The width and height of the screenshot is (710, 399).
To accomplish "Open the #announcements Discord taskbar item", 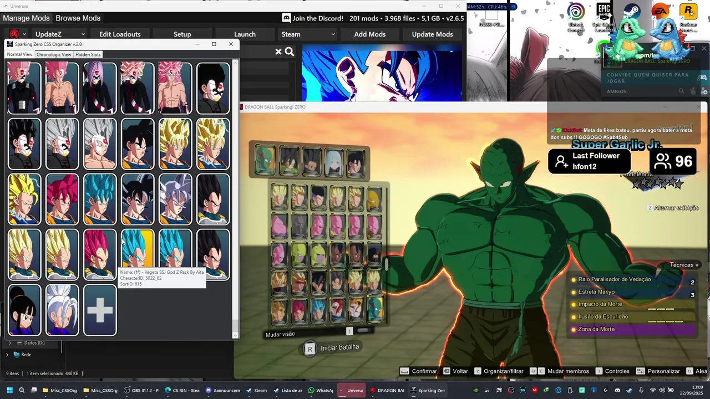I will tap(222, 390).
